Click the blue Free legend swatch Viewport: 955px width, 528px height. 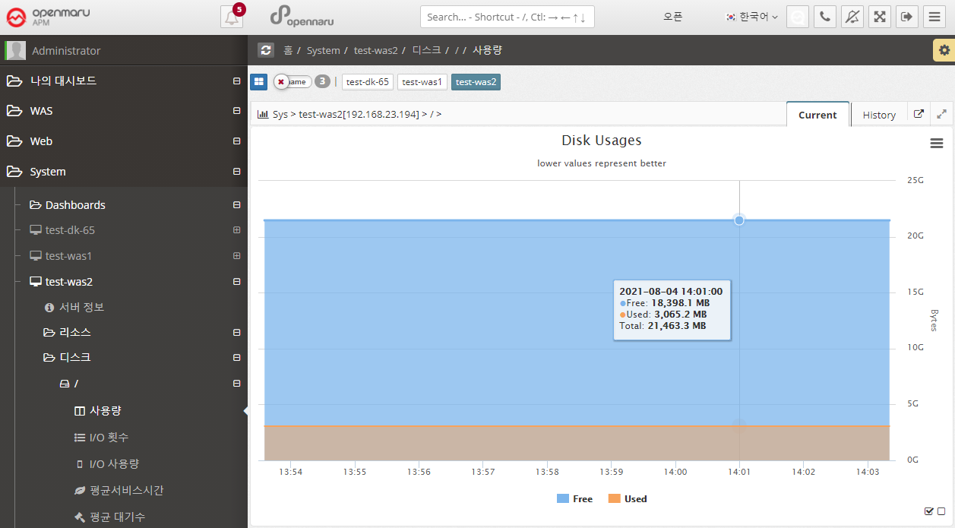click(563, 499)
